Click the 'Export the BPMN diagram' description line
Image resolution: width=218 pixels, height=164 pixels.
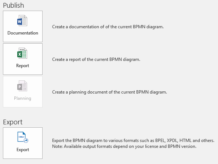tap(133, 141)
